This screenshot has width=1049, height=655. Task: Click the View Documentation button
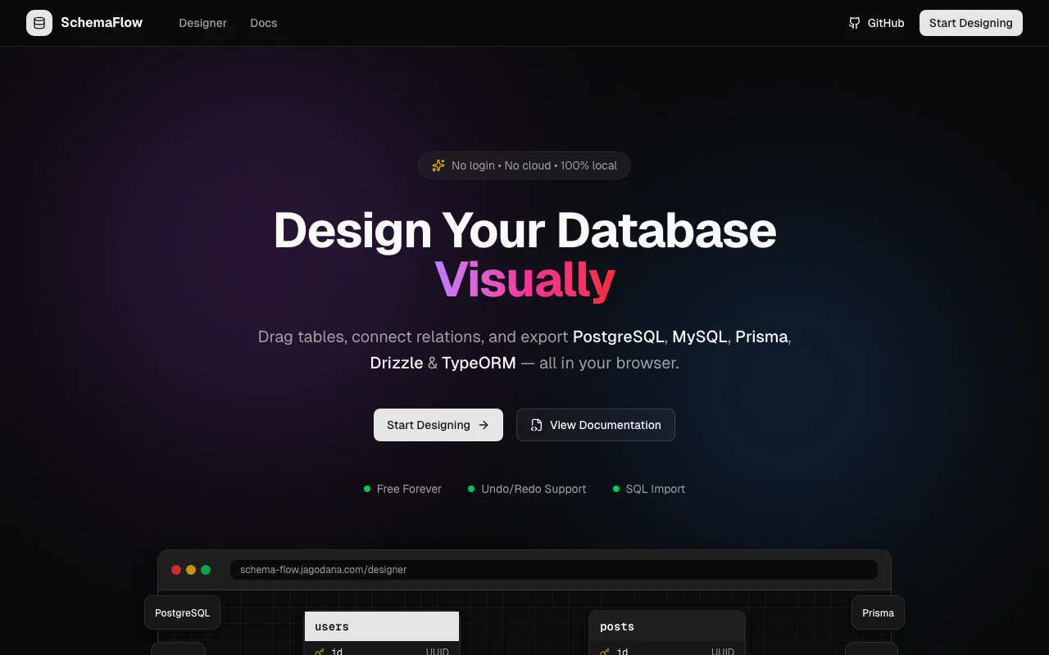(x=595, y=425)
